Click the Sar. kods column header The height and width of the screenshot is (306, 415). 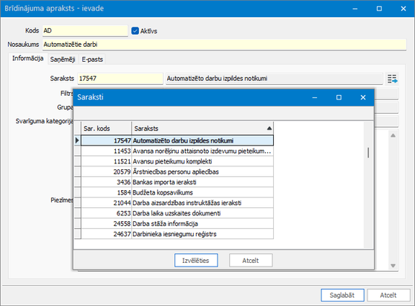(106, 128)
